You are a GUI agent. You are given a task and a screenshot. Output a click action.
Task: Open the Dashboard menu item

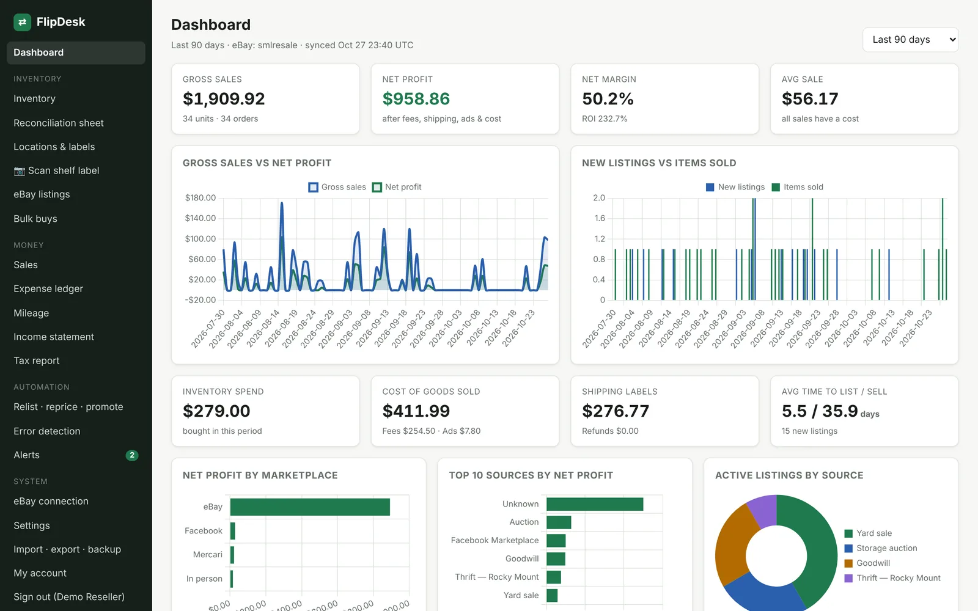(x=76, y=53)
